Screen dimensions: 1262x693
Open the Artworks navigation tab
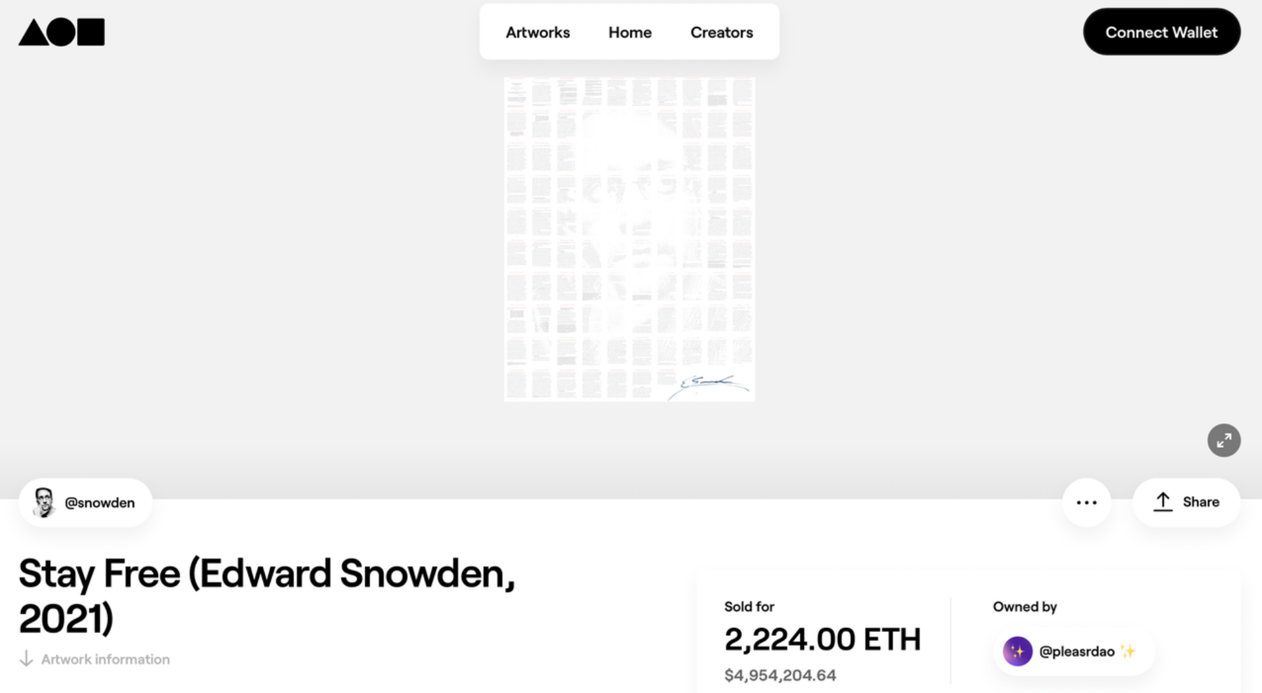538,32
